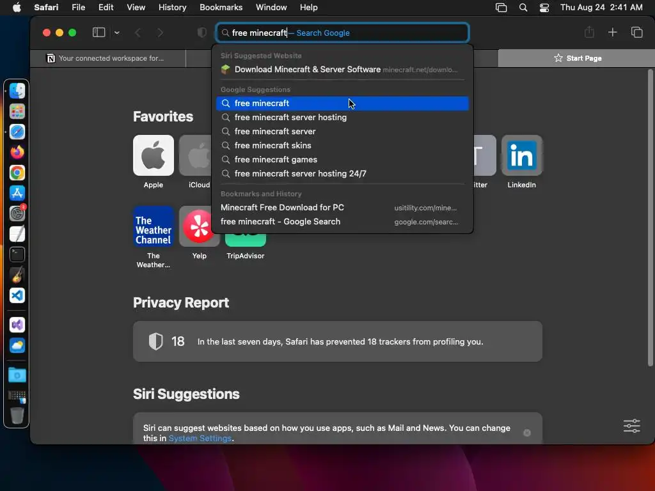Open the Weather app from the Dock
Screen dimensions: 655x491
coord(17,345)
